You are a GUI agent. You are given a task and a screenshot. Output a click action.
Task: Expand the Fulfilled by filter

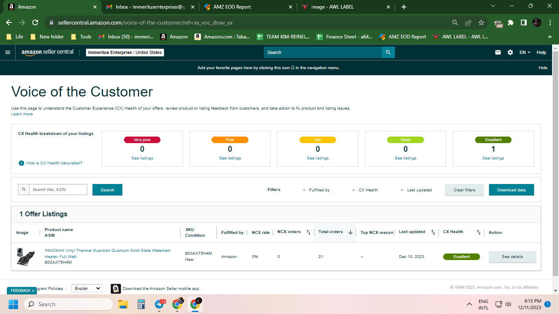pyautogui.click(x=316, y=190)
